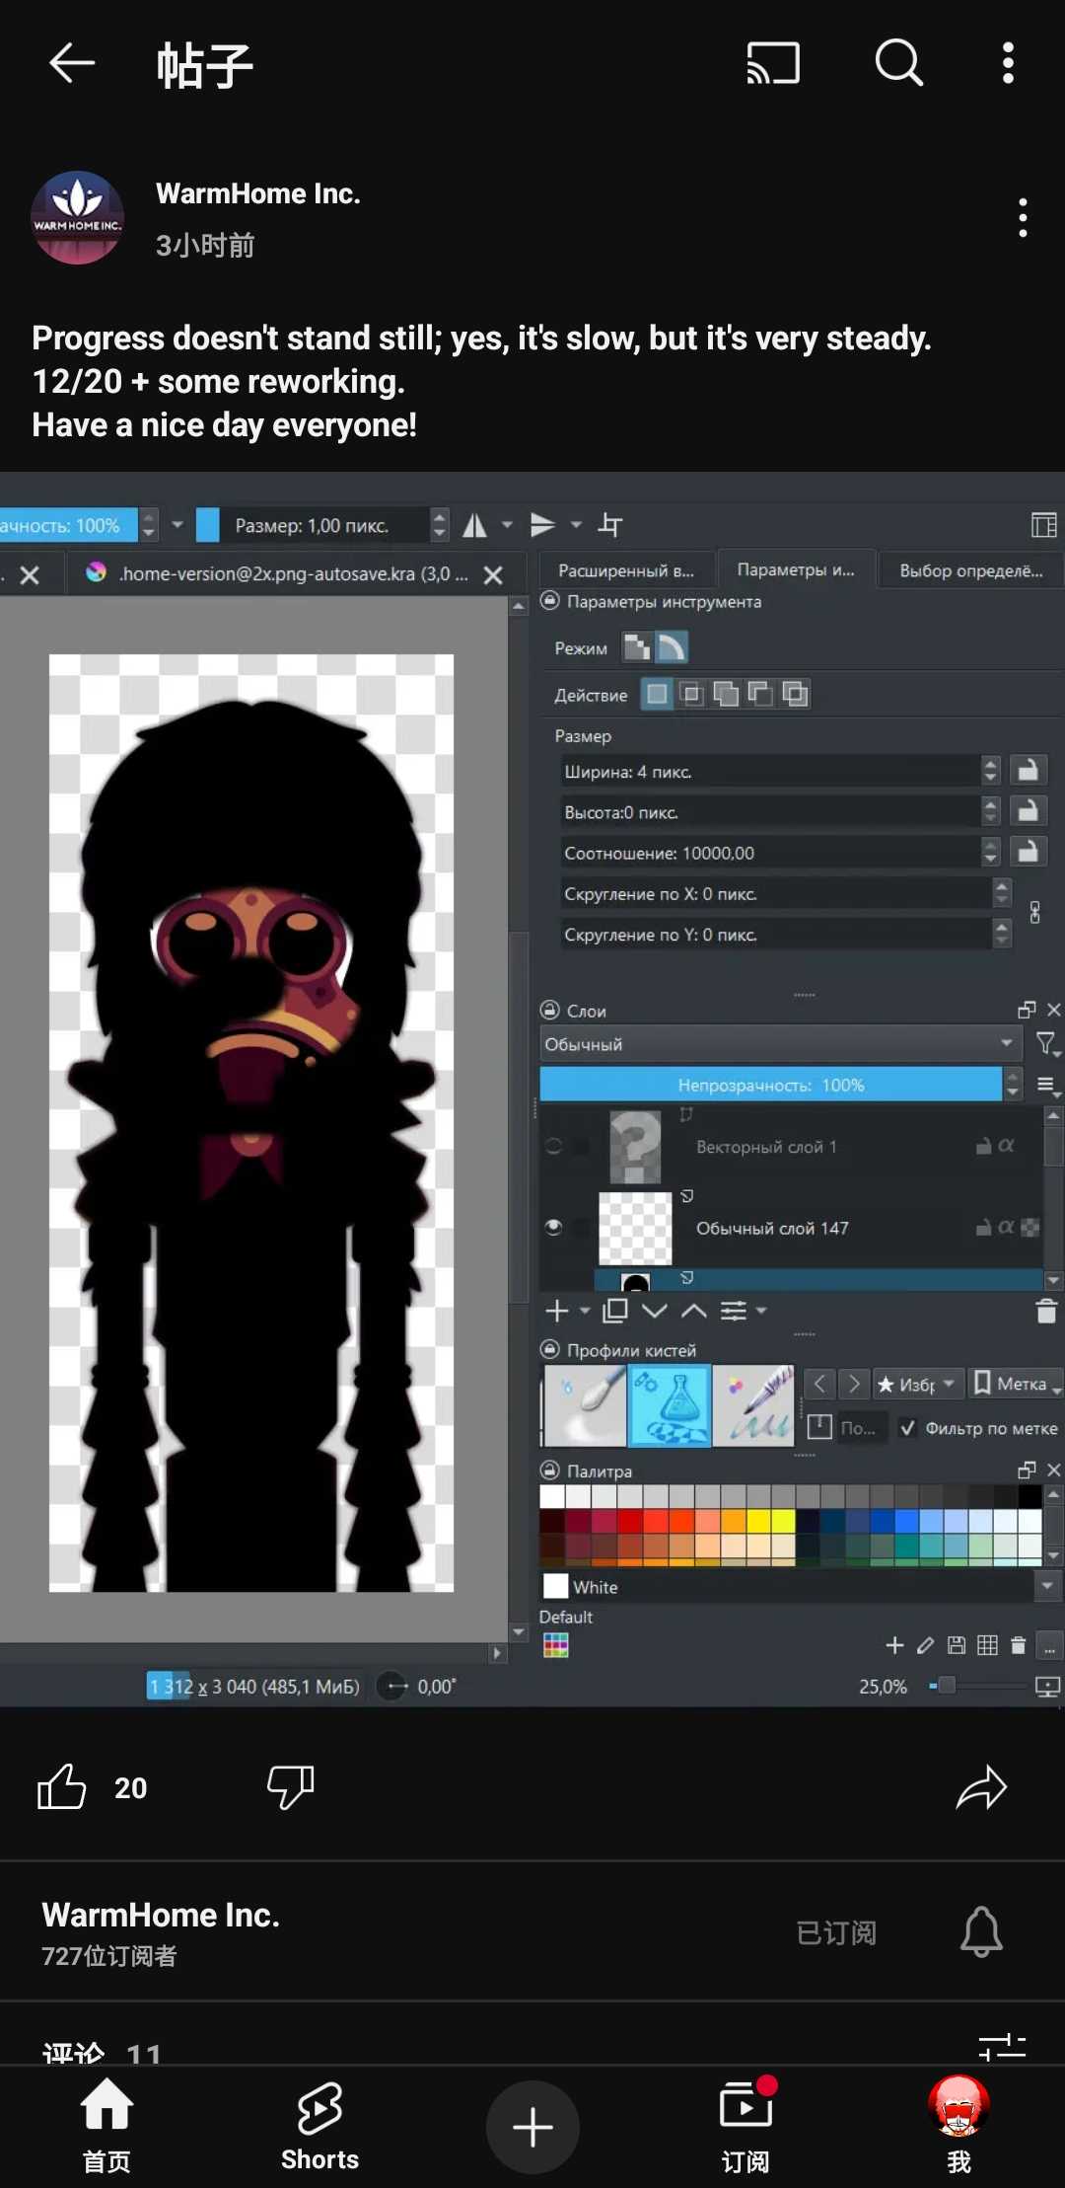
Task: Toggle the Фильтр по метке checkbox
Action: (907, 1428)
